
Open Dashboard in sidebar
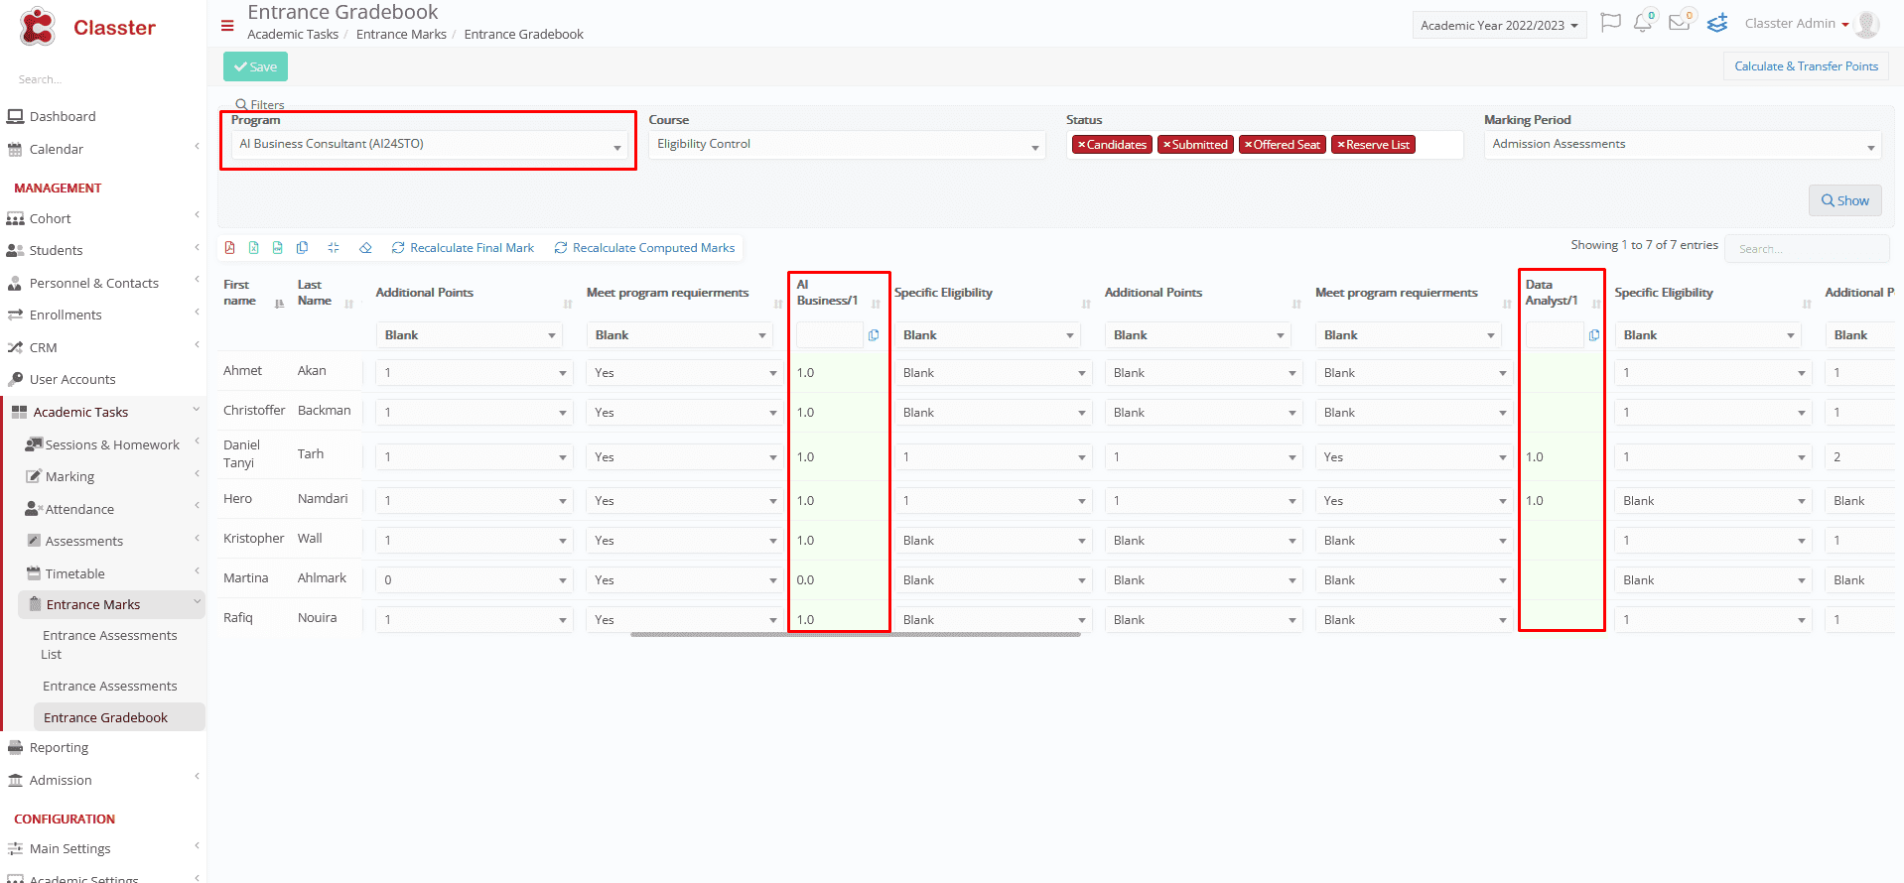pyautogui.click(x=63, y=116)
